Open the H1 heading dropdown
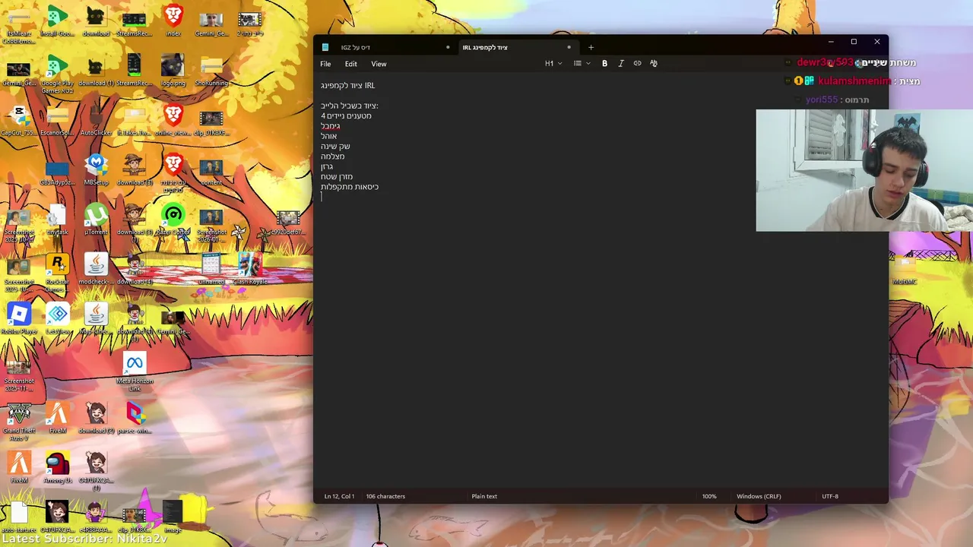 553,64
